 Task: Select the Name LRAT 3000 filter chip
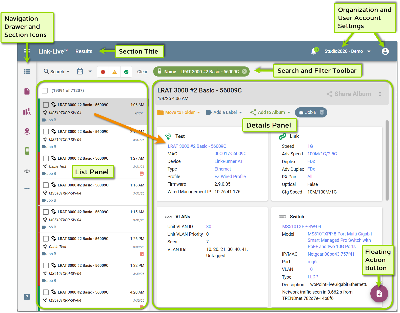click(201, 71)
